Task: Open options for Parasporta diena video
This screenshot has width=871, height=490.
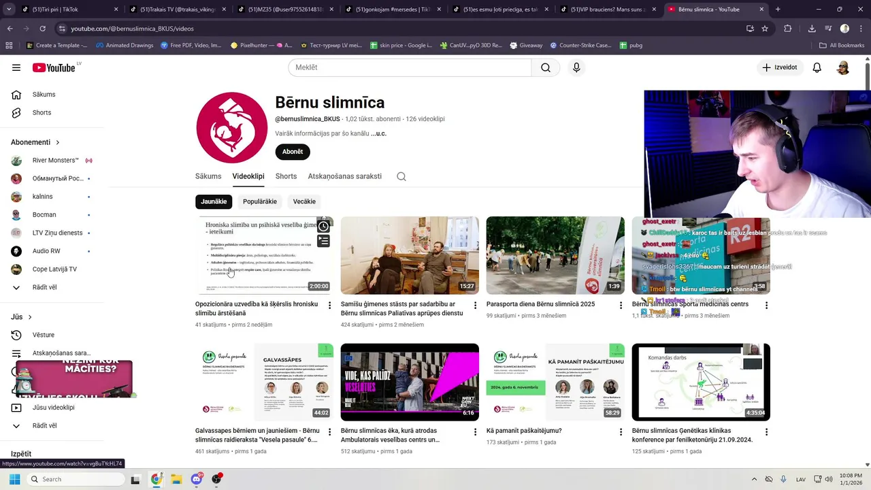Action: point(621,305)
